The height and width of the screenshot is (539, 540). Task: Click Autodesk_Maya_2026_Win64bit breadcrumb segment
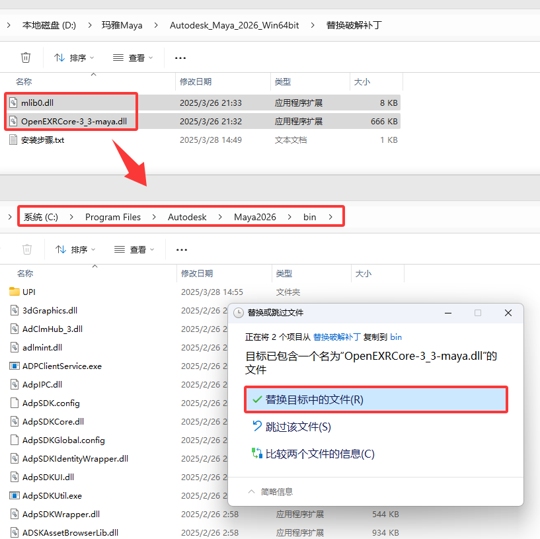[234, 25]
